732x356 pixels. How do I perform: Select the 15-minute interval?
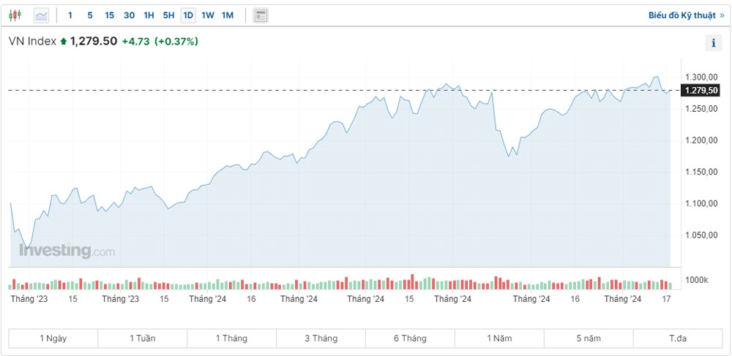pos(109,15)
